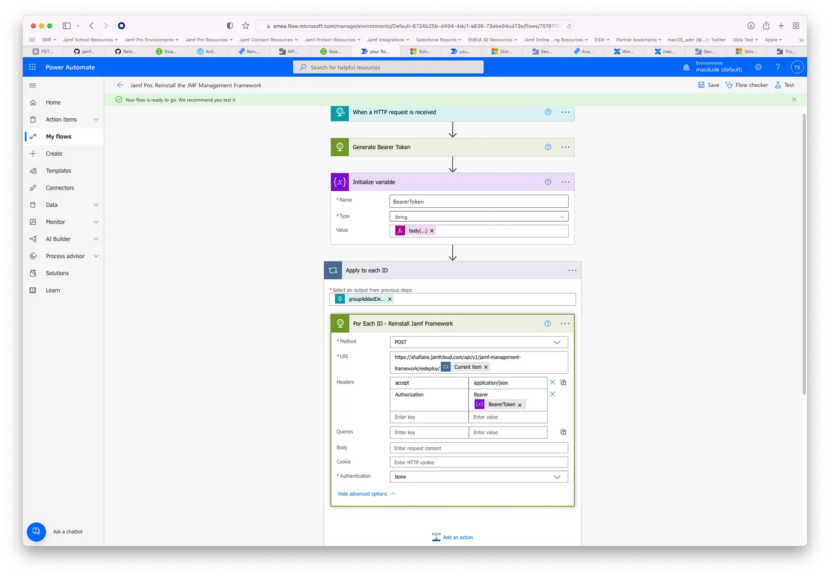The width and height of the screenshot is (830, 576).
Task: Open the help question mark menu
Action: tap(777, 67)
